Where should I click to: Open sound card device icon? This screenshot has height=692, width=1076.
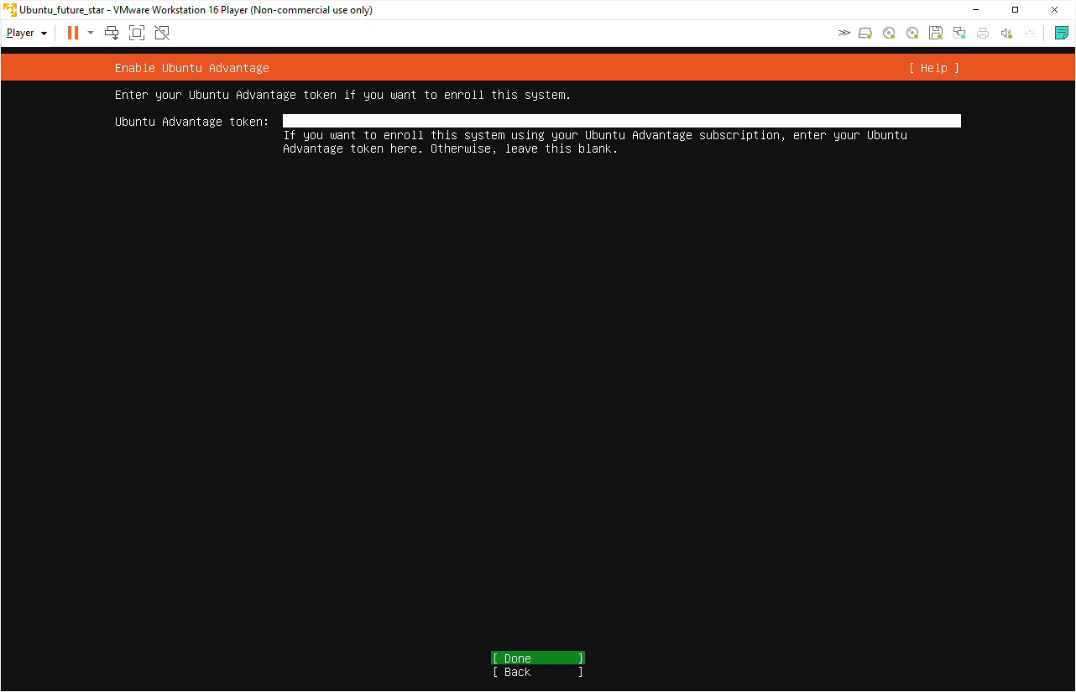1006,33
